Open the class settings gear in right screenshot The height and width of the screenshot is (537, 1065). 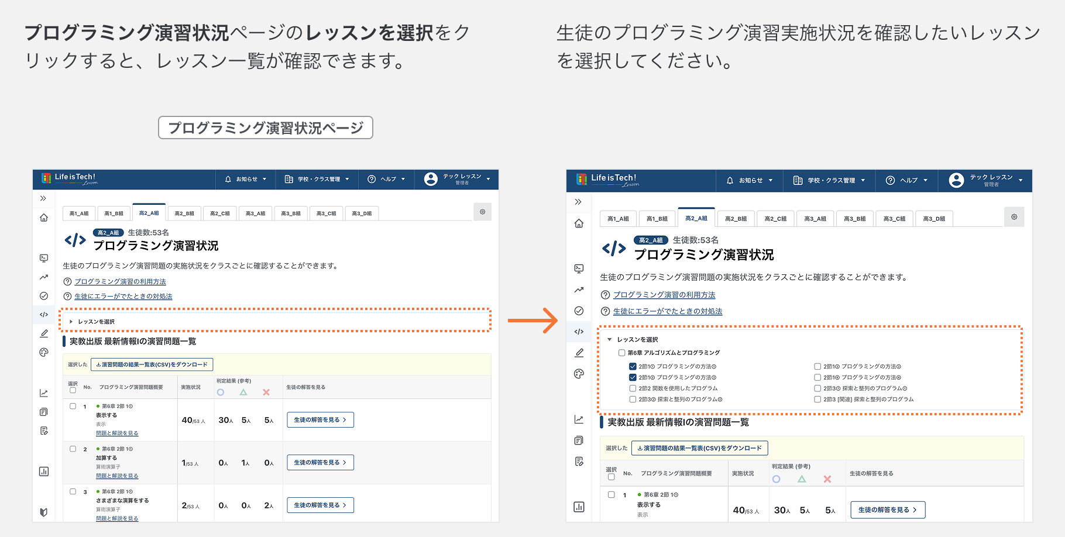tap(1014, 217)
